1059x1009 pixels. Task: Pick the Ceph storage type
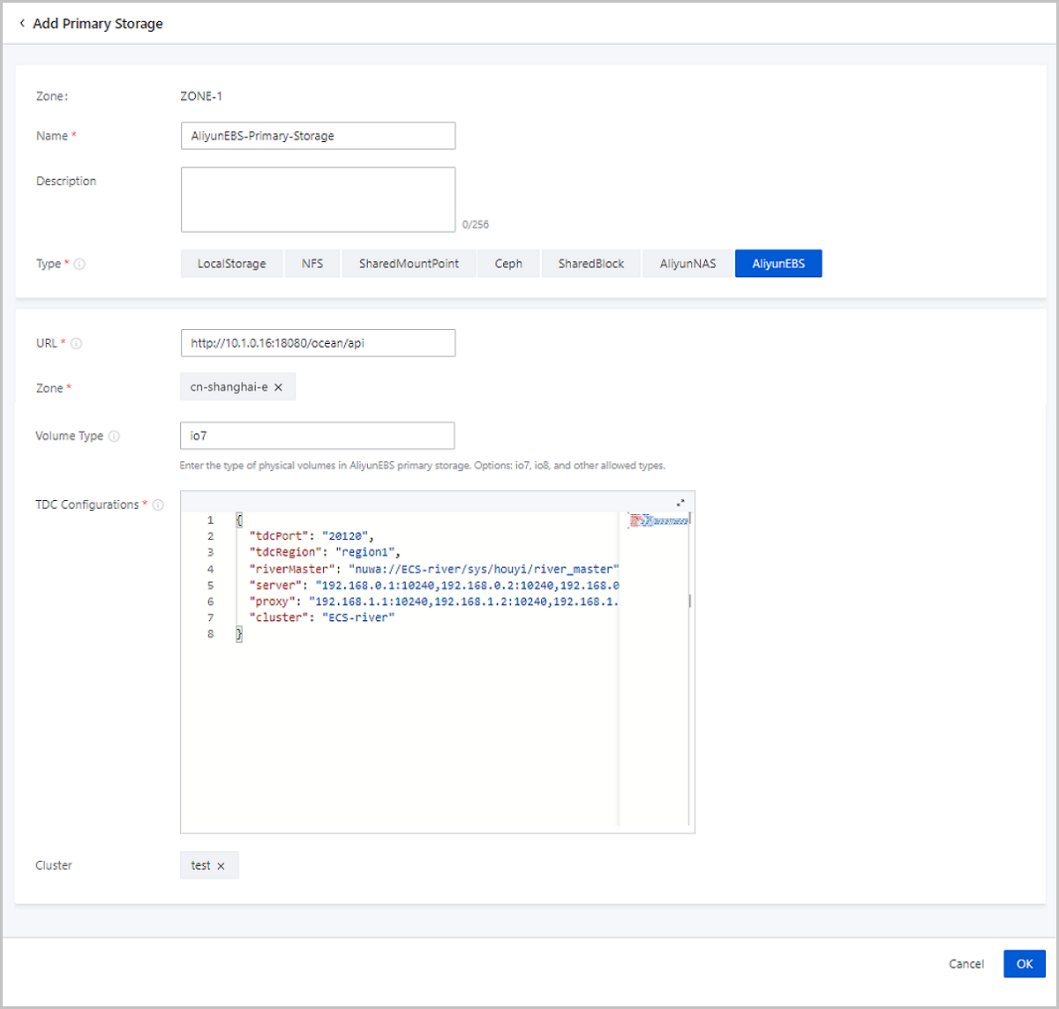[508, 264]
